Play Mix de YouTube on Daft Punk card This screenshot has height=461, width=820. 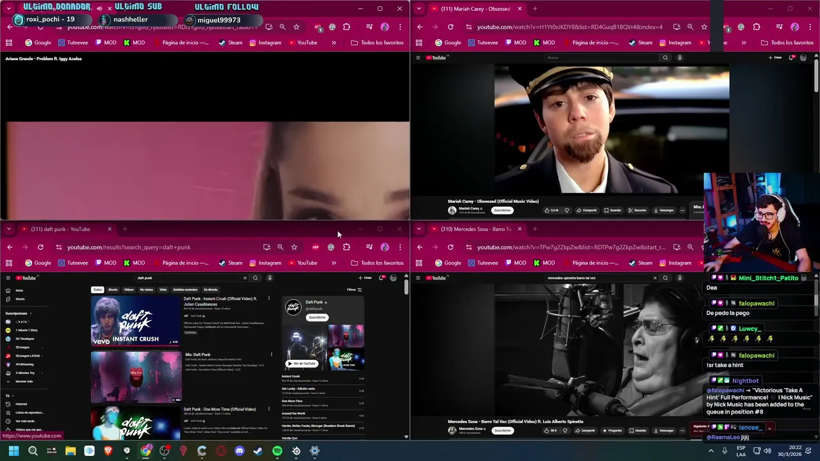click(302, 364)
